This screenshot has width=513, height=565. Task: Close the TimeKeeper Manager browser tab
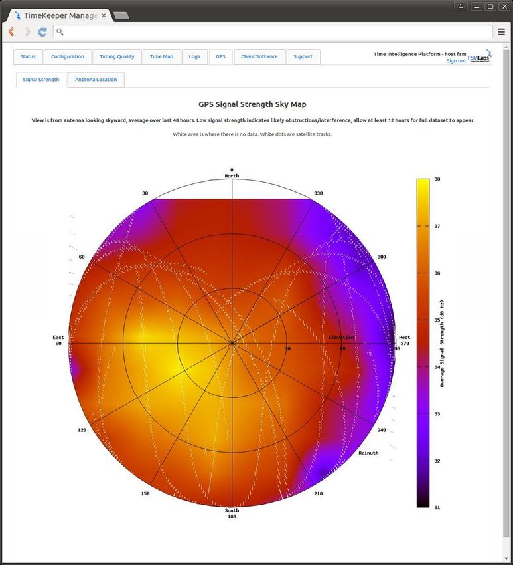coord(104,16)
